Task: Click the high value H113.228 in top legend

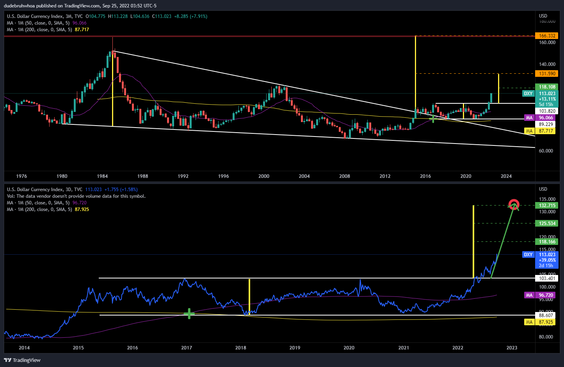Action: click(x=118, y=16)
